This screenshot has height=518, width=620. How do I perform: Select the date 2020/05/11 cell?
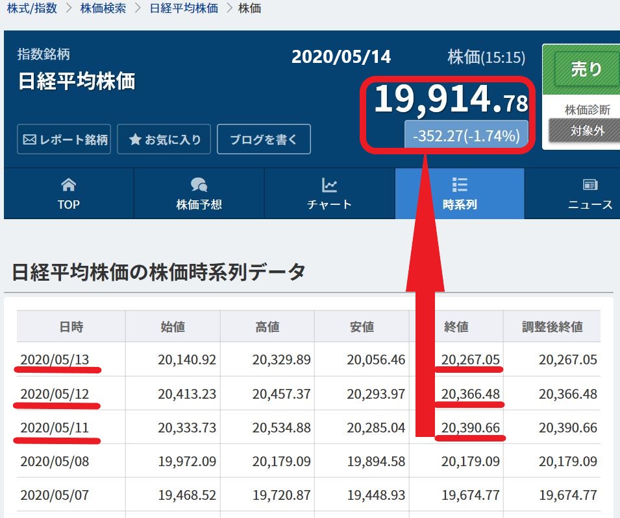coord(55,428)
